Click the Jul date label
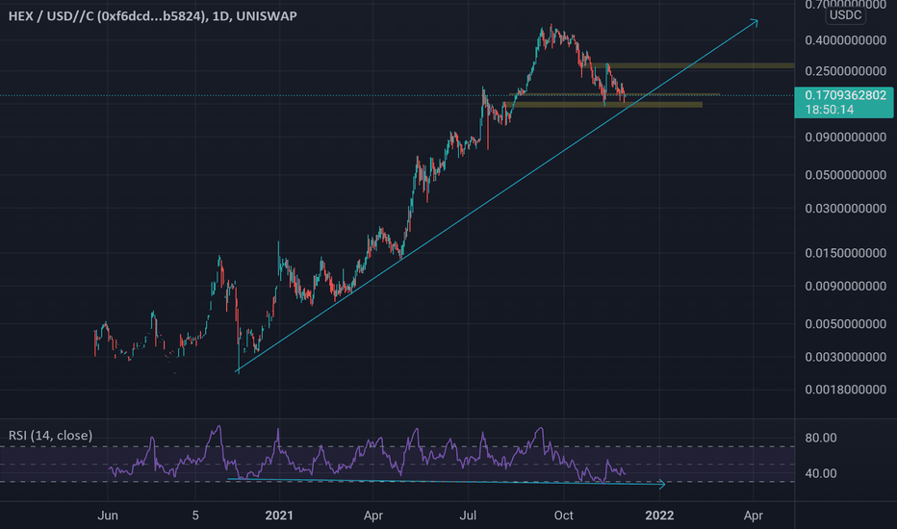897x529 pixels. pyautogui.click(x=468, y=516)
